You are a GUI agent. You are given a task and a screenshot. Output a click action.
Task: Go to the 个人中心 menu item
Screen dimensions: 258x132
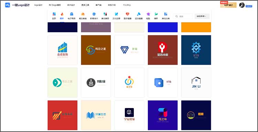pyautogui.click(x=127, y=5)
